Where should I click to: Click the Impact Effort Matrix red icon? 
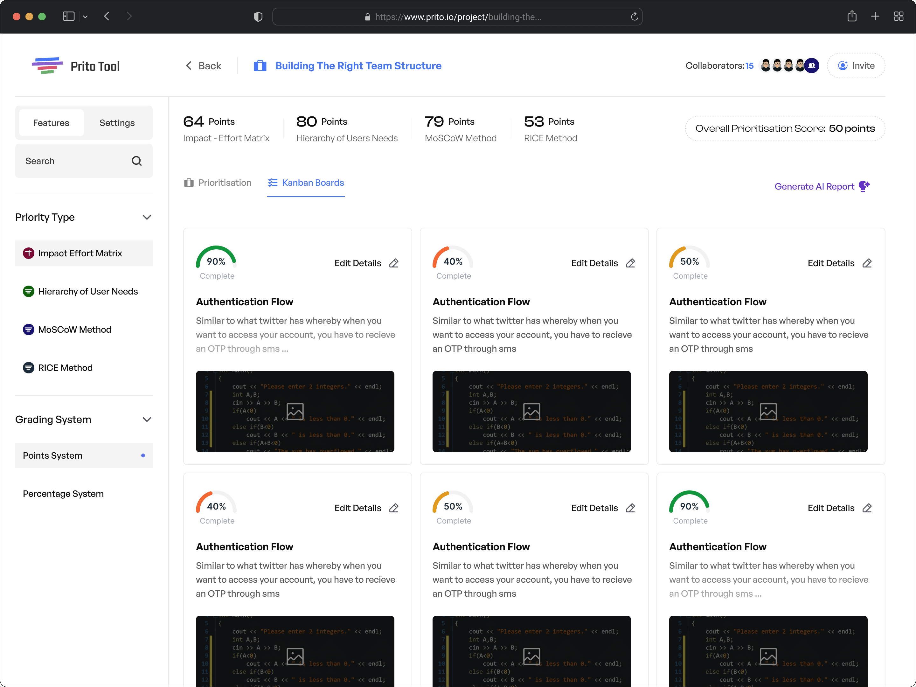pos(29,253)
